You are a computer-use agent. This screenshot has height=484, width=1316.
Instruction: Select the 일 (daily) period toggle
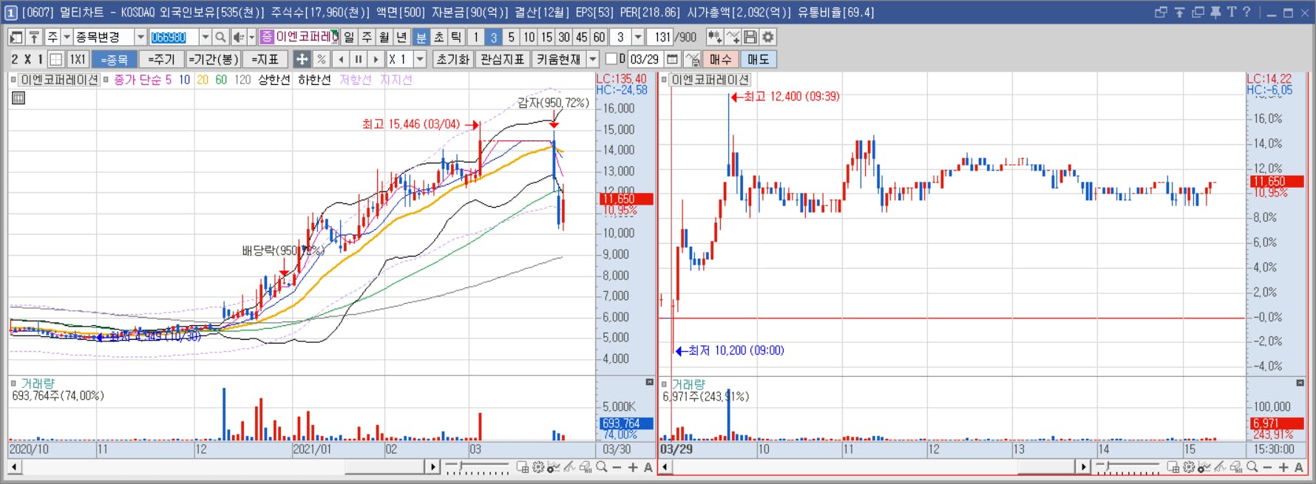(x=349, y=37)
